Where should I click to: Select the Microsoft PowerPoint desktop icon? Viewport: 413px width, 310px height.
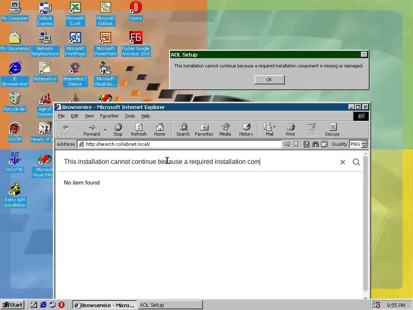tap(105, 44)
